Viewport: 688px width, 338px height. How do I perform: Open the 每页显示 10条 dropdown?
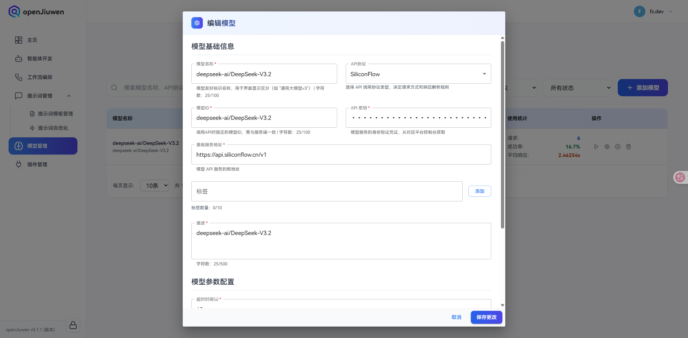tap(154, 186)
